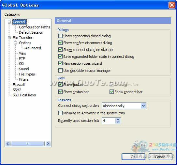Select the SSL category
This screenshot has height=165, width=177.
coord(22,64)
